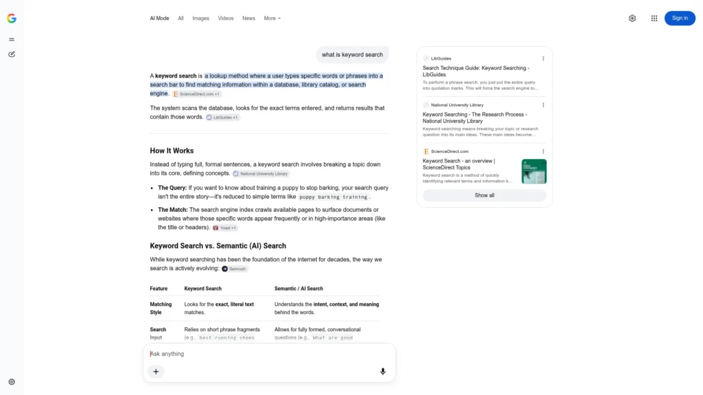
Task: Click the Google logo
Action: point(12,19)
